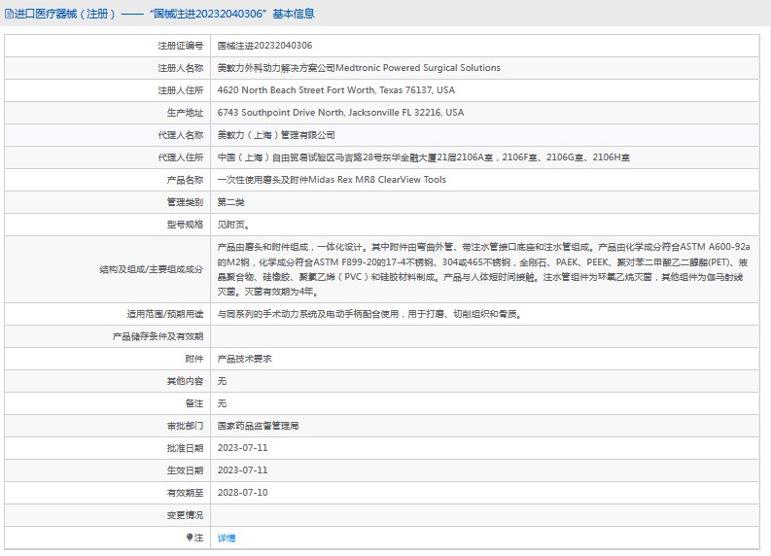The height and width of the screenshot is (556, 771).
Task: Select registration number 国械注进20232040306 value
Action: pos(264,46)
